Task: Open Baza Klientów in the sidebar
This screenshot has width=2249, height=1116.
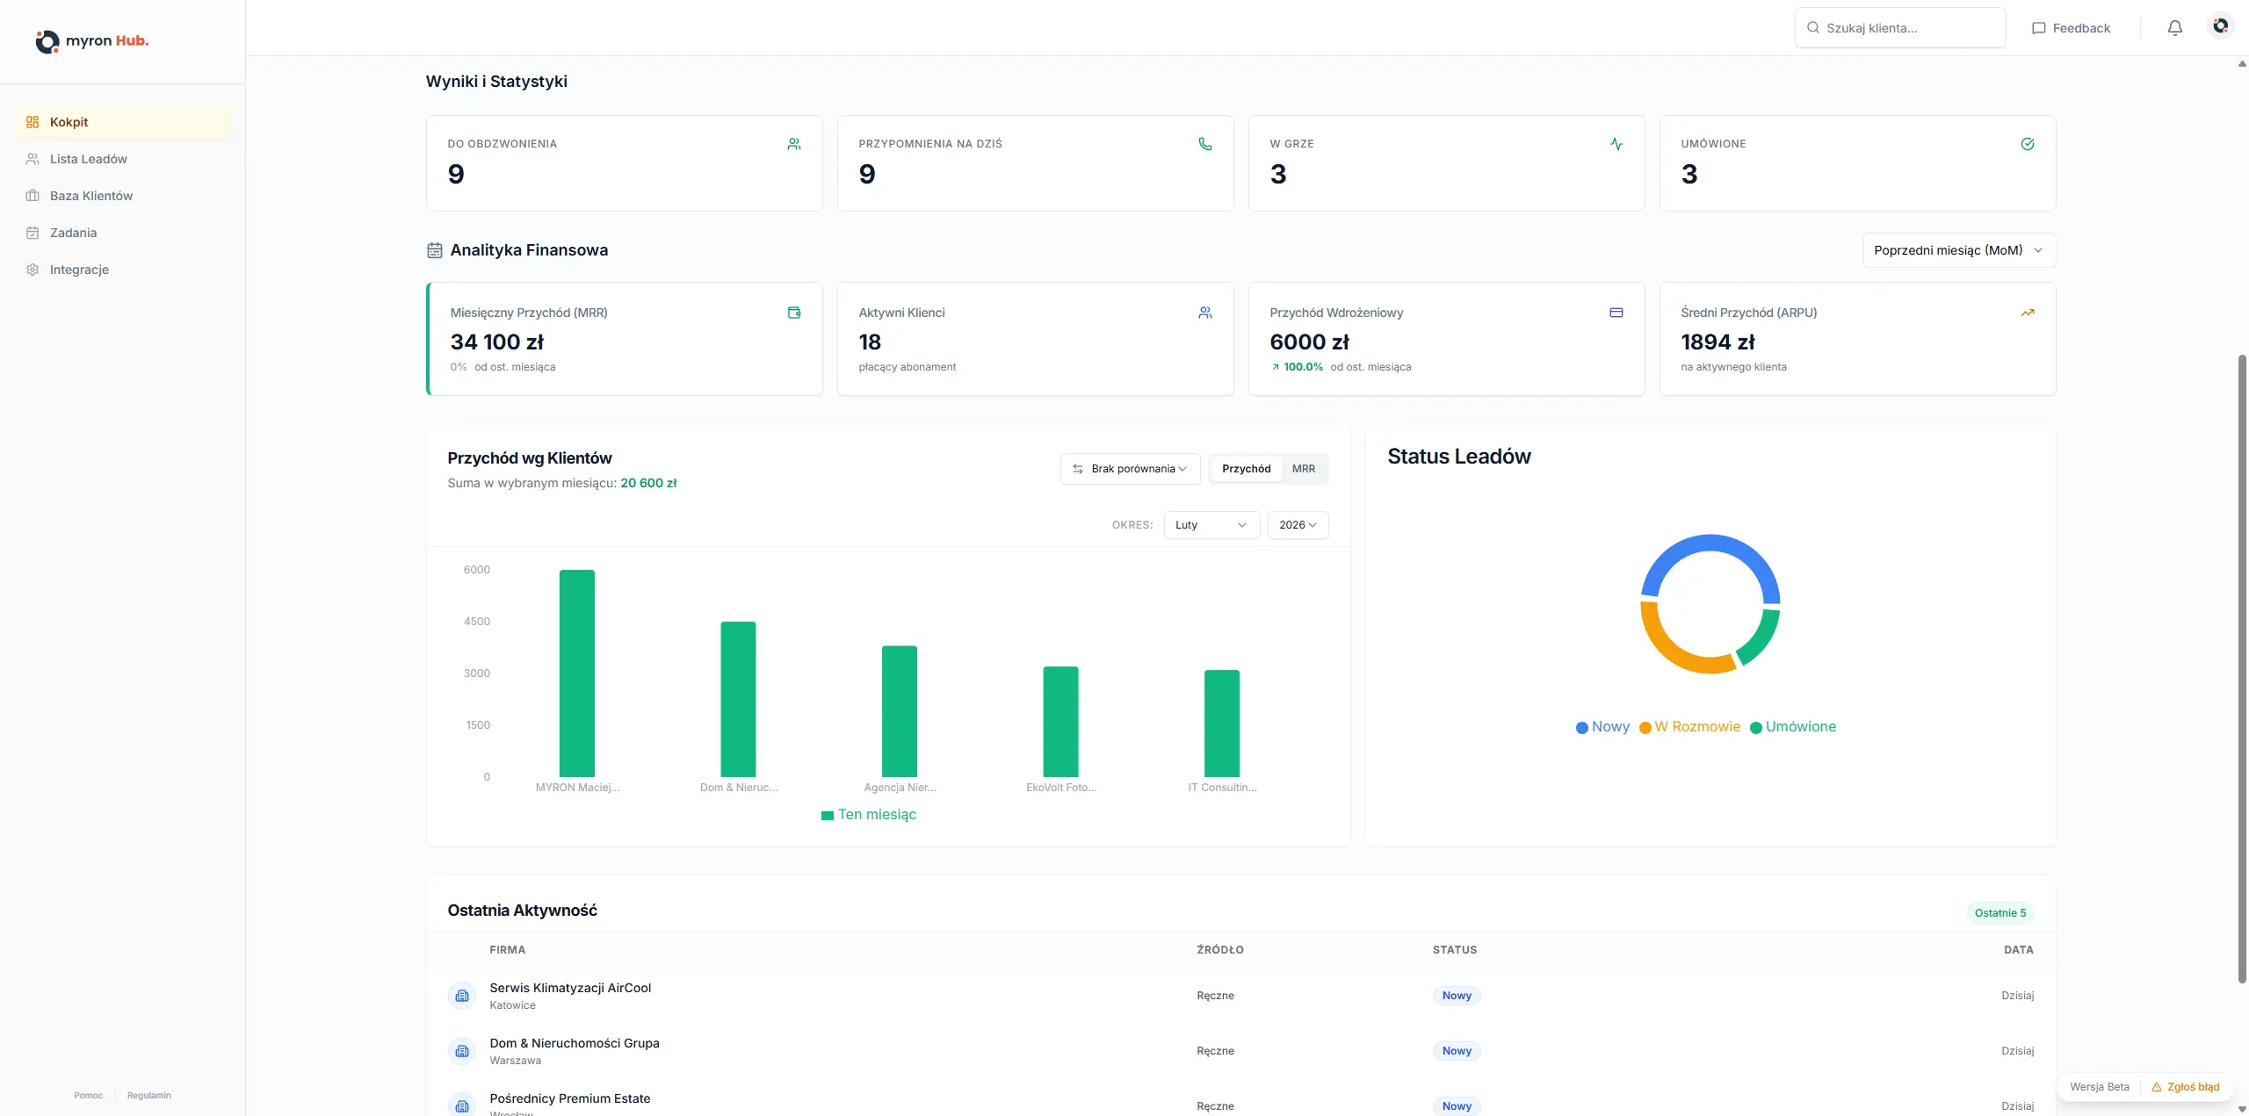Action: 91,196
